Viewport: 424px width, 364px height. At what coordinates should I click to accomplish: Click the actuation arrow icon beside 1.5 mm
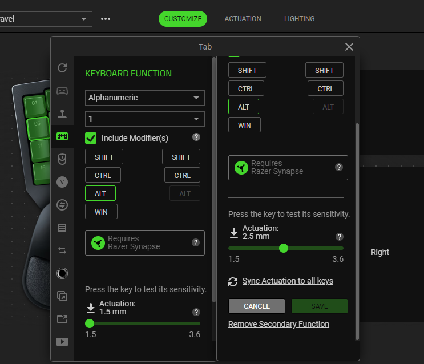pyautogui.click(x=91, y=308)
